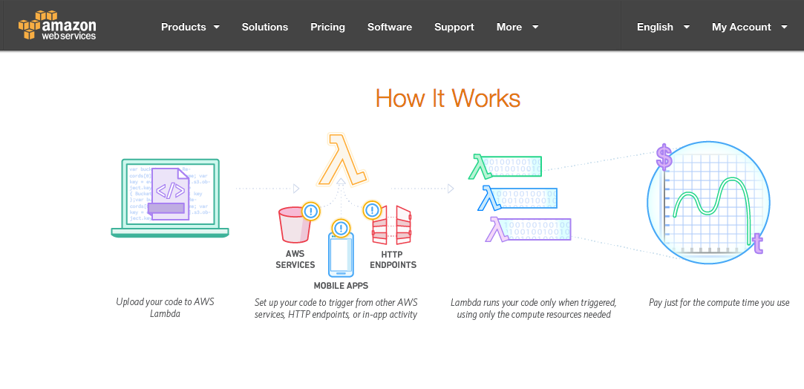Click 'Pay just for the compute time' caption

719,302
